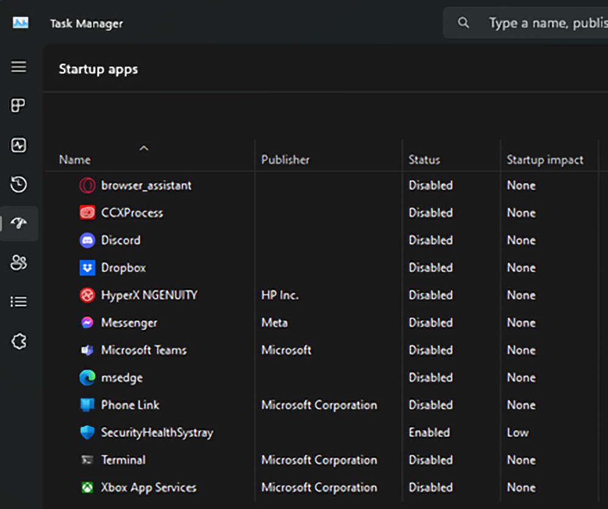
Task: Select the Terminal entry name
Action: point(123,460)
